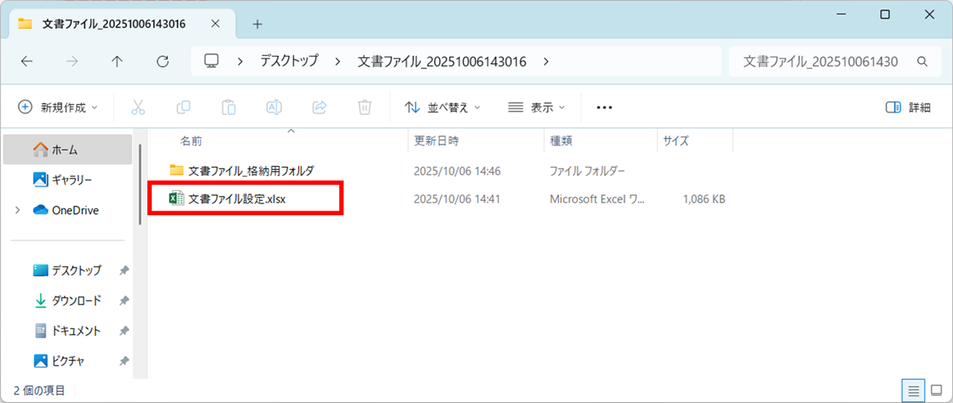Open the 表示 view menu
The image size is (953, 403).
point(537,107)
